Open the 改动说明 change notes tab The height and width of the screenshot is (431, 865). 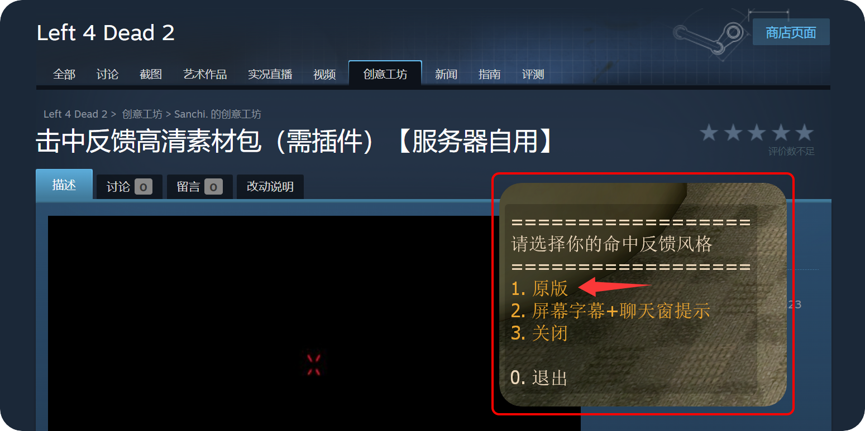(x=270, y=187)
